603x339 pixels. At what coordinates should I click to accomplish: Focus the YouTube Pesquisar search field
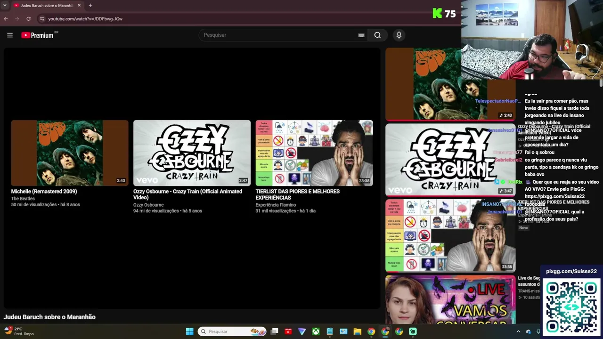[279, 35]
